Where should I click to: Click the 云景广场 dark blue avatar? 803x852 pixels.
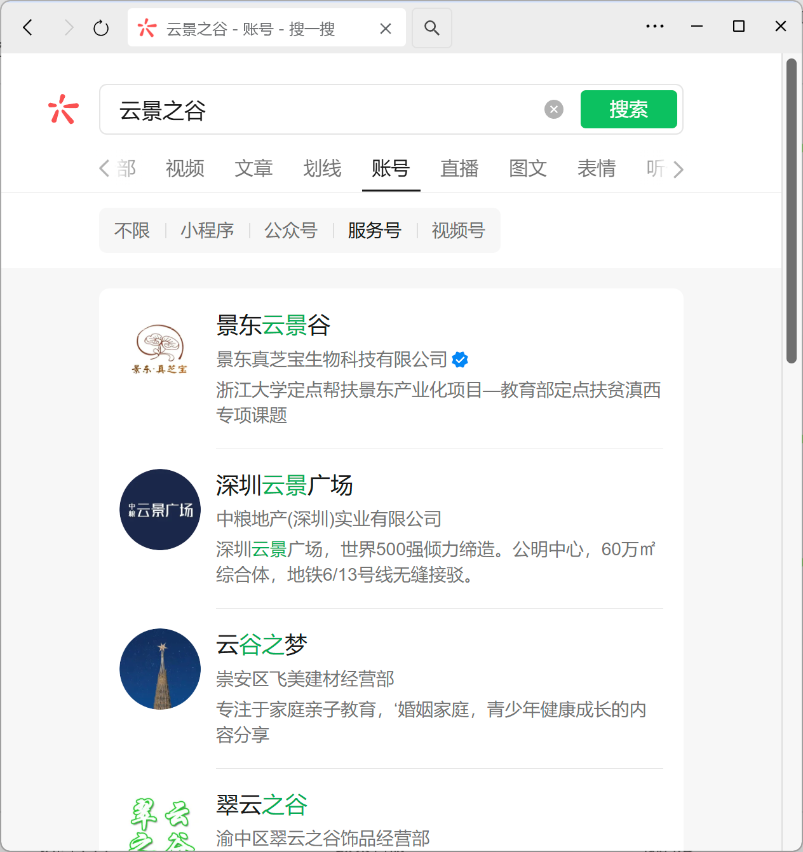pyautogui.click(x=160, y=510)
